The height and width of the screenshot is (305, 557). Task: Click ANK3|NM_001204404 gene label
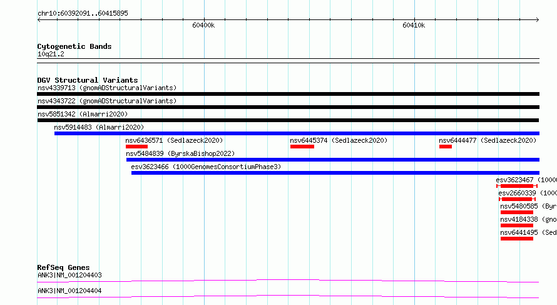pos(69,291)
